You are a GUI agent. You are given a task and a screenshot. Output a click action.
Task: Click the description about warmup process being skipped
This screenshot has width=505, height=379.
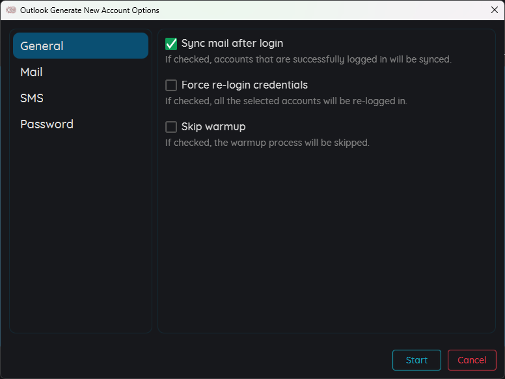click(x=267, y=143)
